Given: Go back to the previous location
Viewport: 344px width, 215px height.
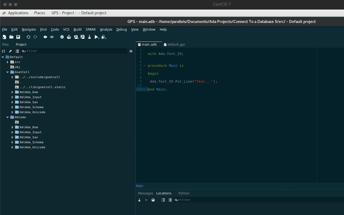Looking at the screenshot, I should (45, 37).
